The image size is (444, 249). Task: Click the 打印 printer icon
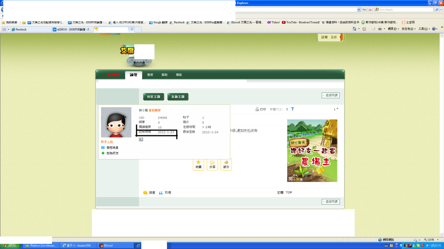(257, 109)
